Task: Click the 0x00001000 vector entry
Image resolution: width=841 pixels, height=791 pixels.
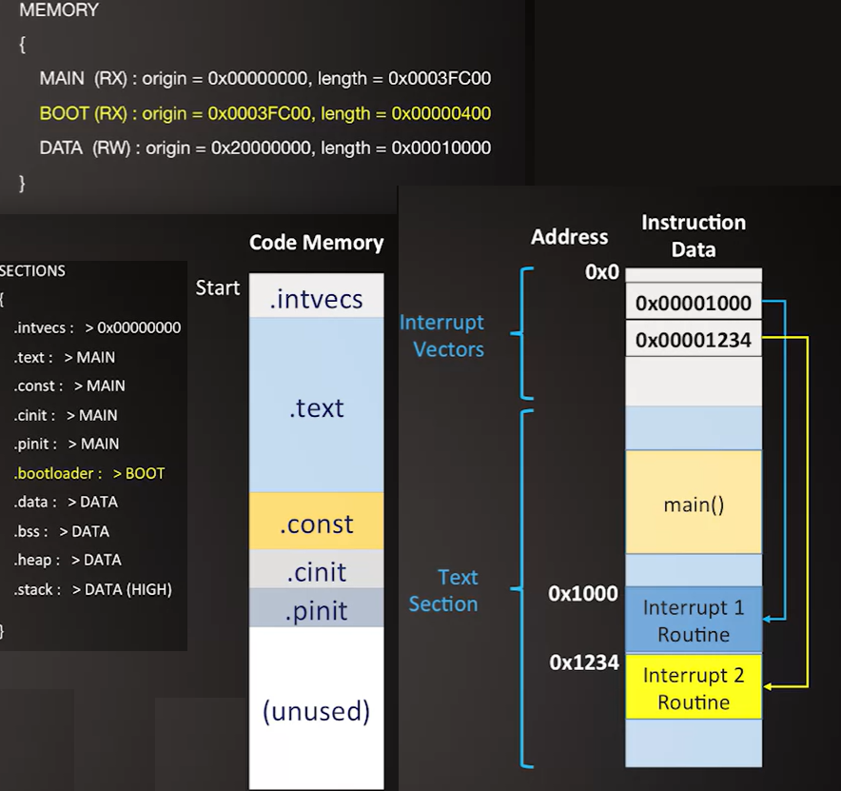Action: pyautogui.click(x=694, y=303)
